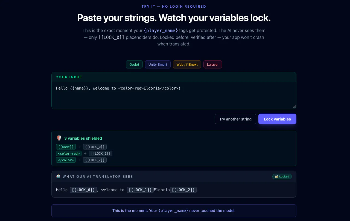The height and width of the screenshot is (221, 350).
Task: Click into the Your Input text area
Action: [x=174, y=95]
